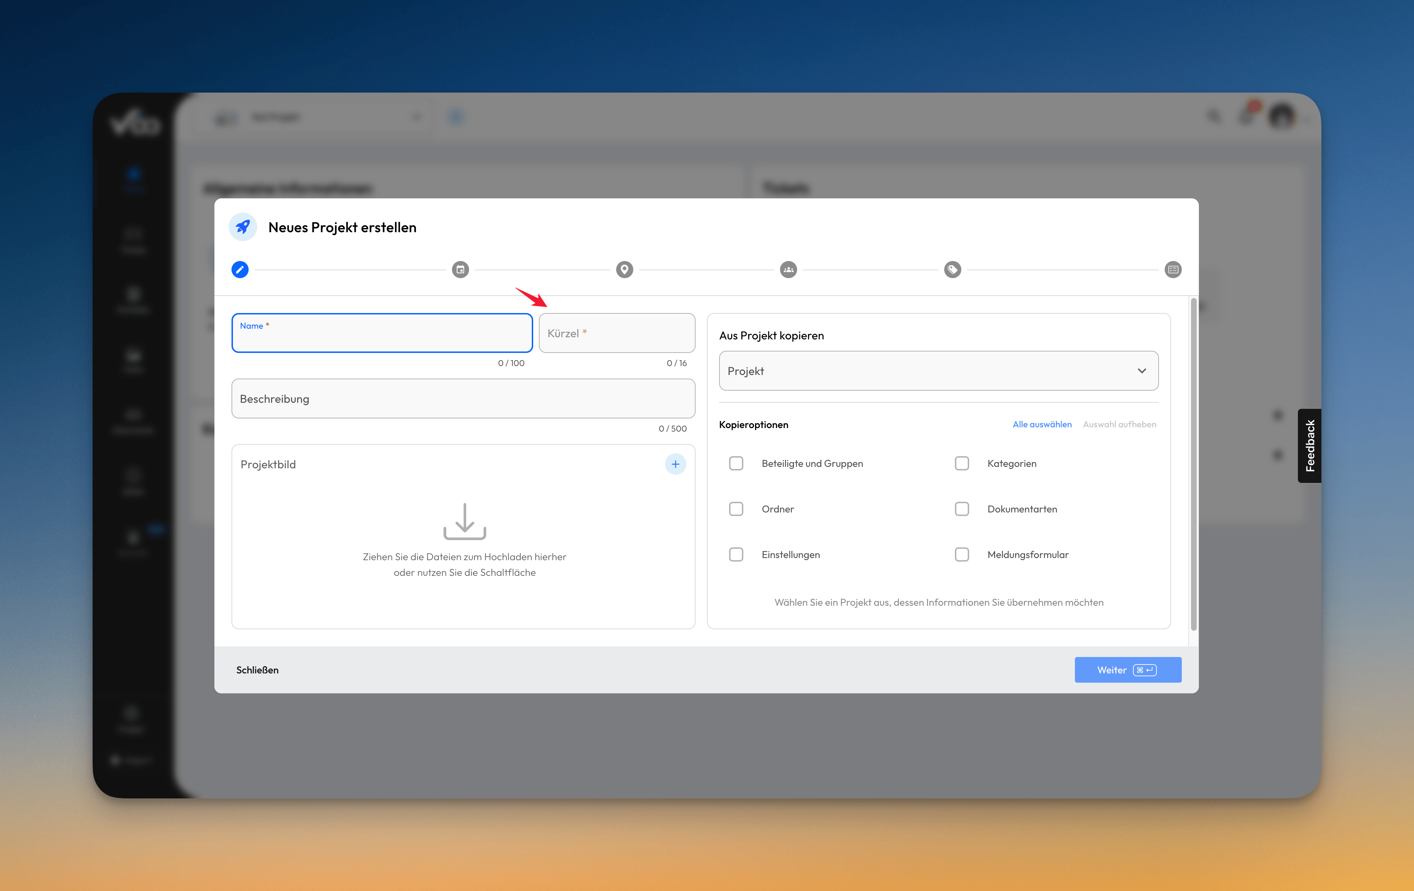
Task: Click the rocket icon beside the dialog title
Action: click(243, 227)
